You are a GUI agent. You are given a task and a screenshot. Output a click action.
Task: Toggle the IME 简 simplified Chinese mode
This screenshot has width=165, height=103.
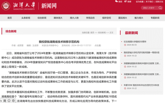point(5,101)
